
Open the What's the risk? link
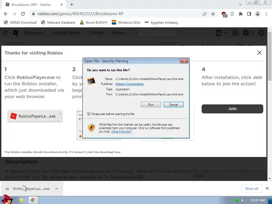click(121, 131)
